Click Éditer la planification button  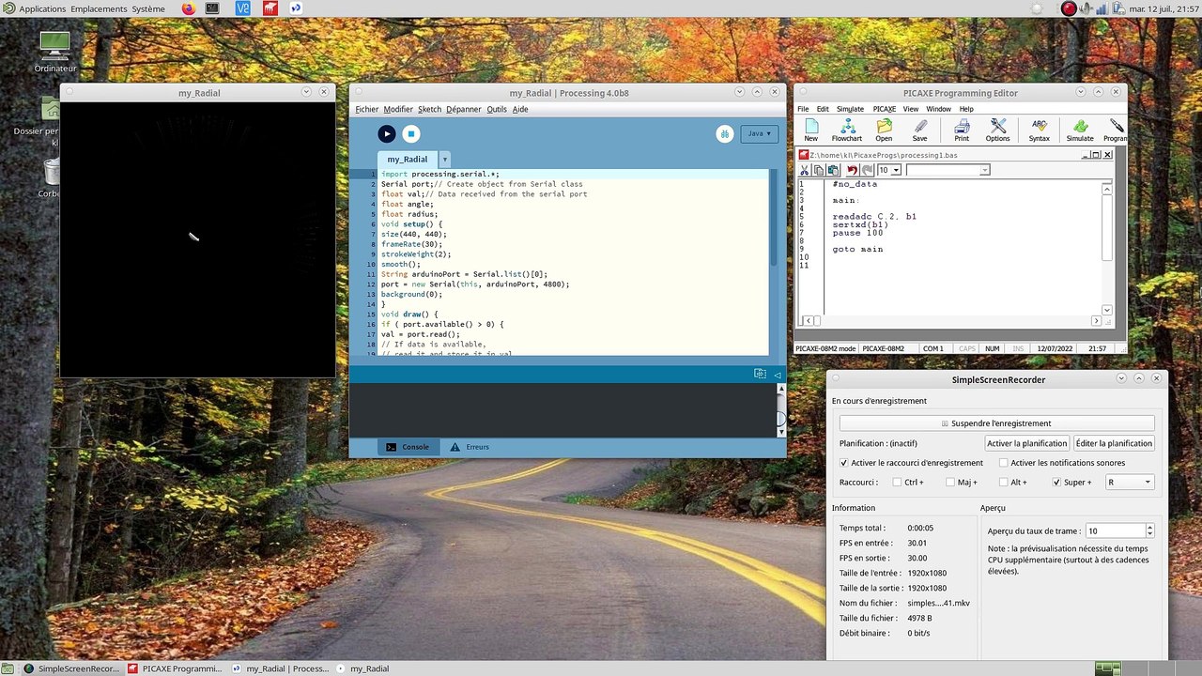pos(1114,443)
